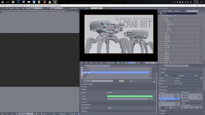The width and height of the screenshot is (205, 115).
Task: Toggle selectability cursor for Leg row
Action: tap(200, 50)
